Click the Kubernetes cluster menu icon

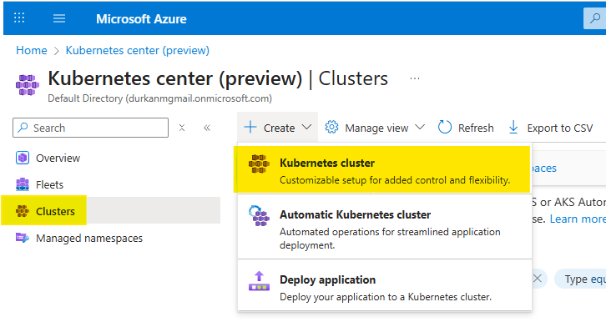click(x=259, y=164)
